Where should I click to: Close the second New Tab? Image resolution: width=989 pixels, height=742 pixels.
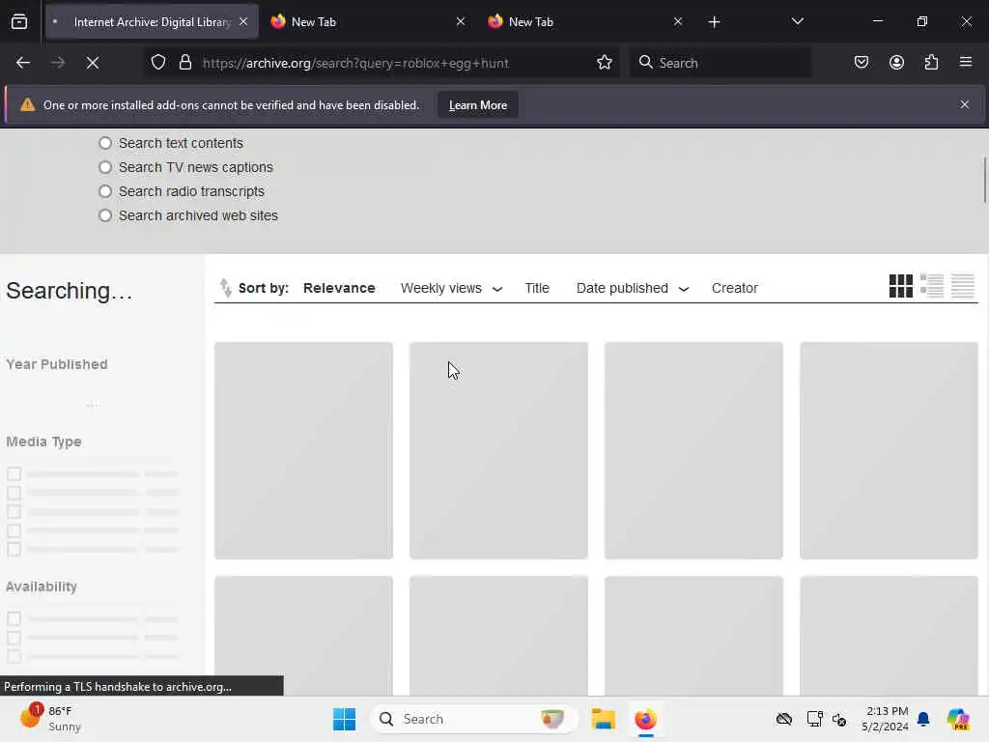pyautogui.click(x=678, y=21)
